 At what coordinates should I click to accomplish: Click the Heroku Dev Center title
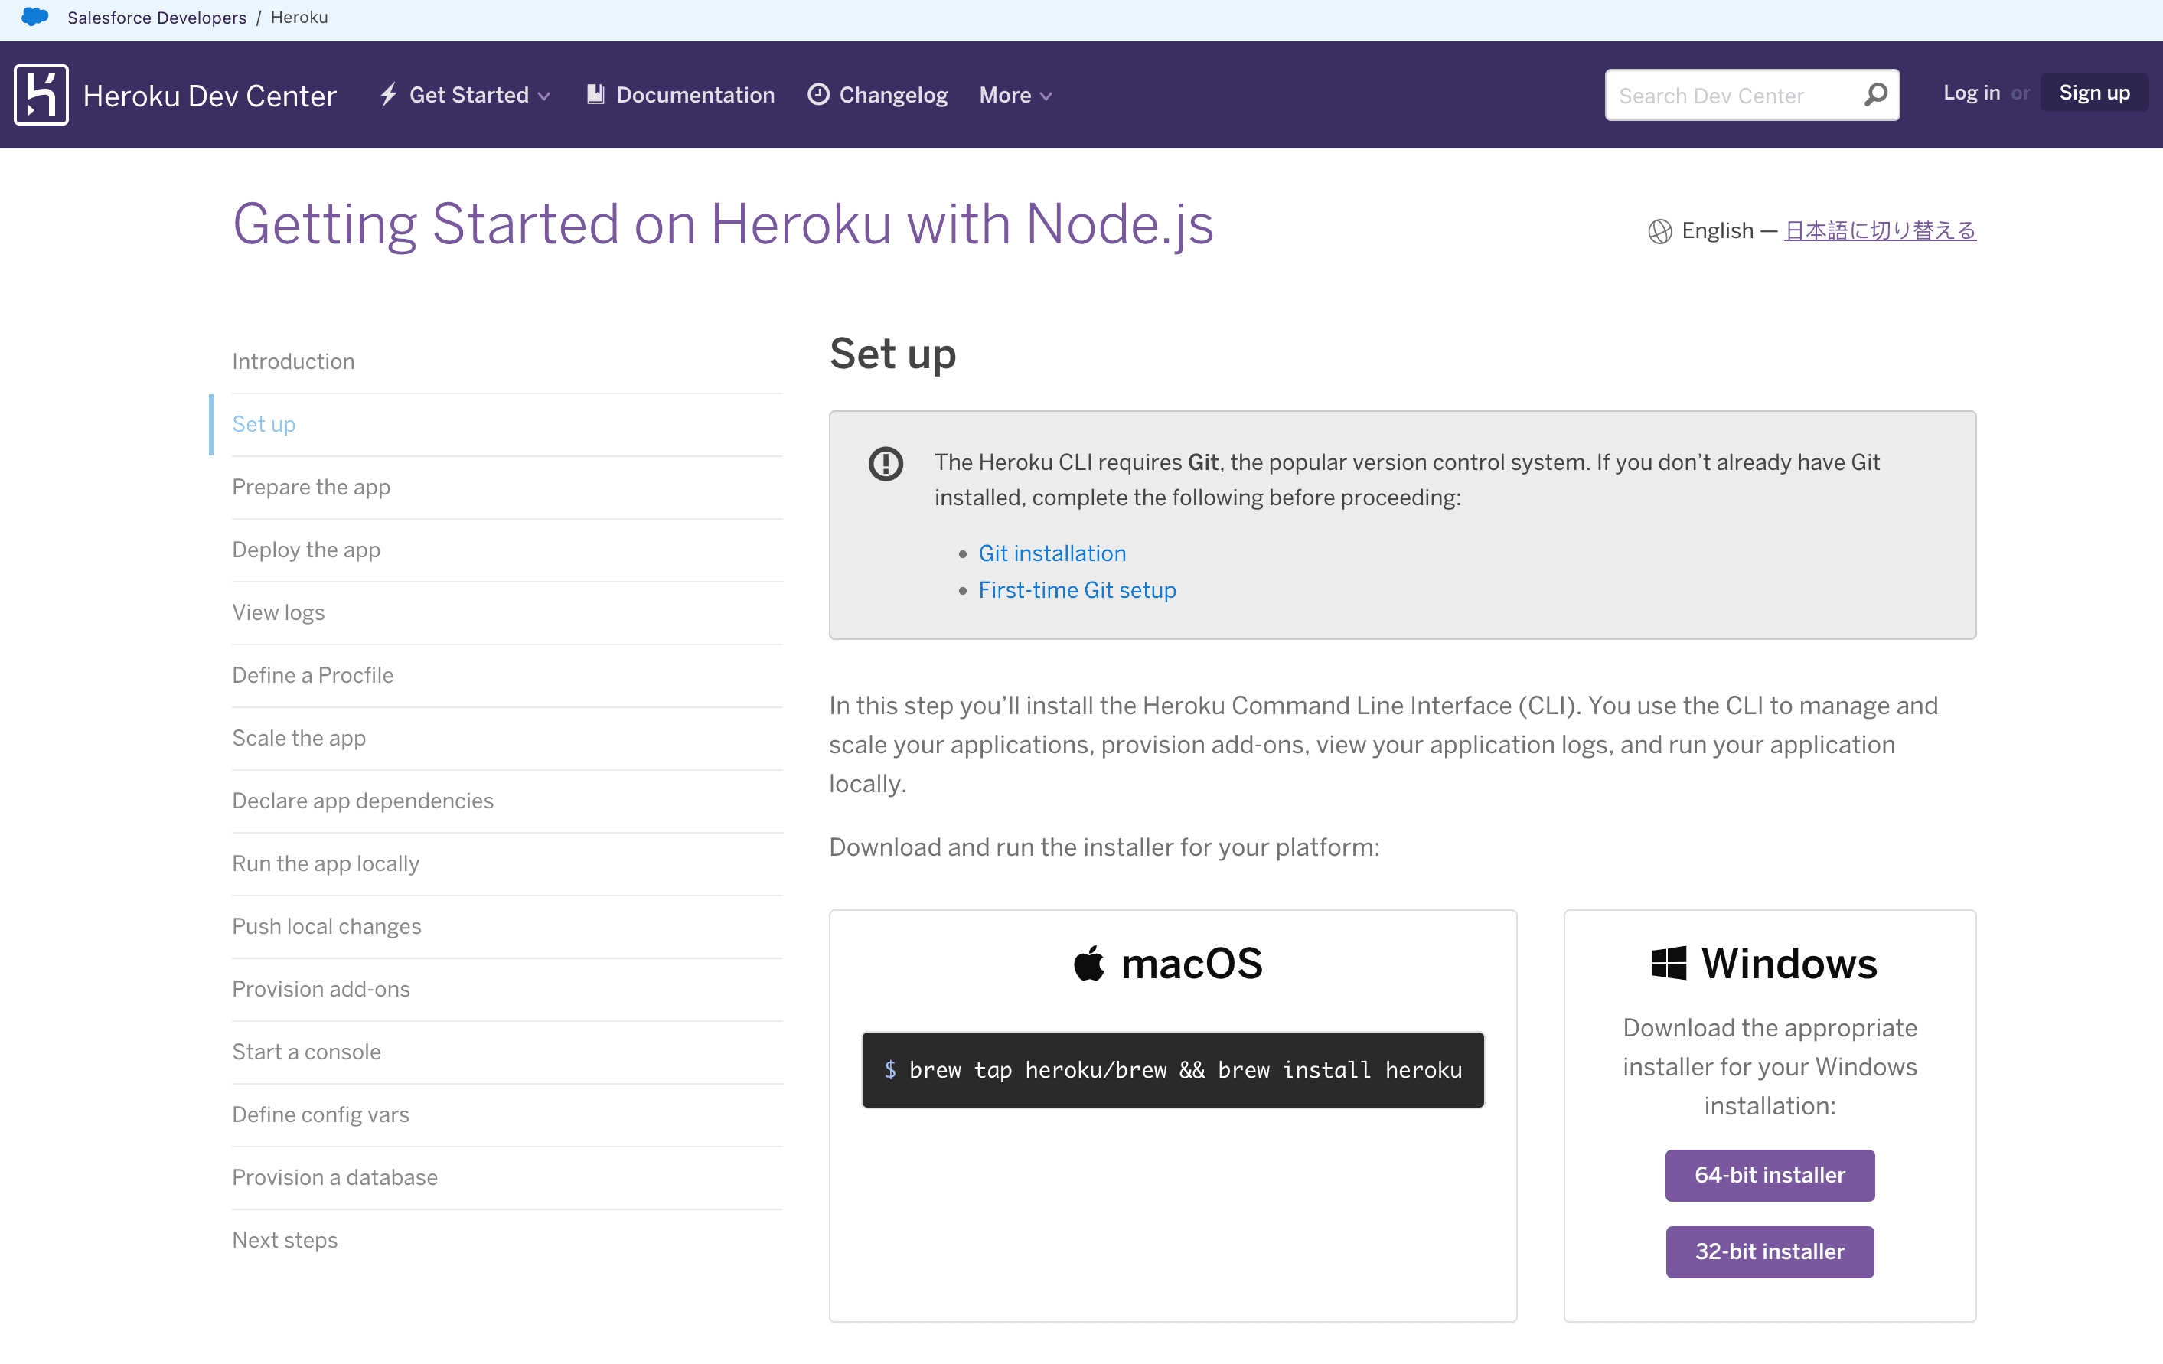(209, 95)
